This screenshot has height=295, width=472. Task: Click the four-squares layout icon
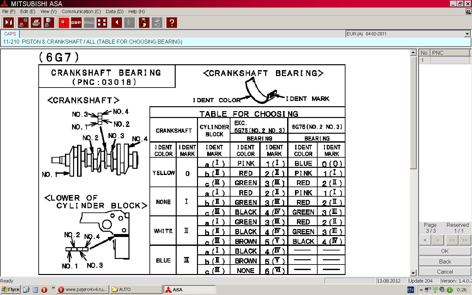coord(102,23)
